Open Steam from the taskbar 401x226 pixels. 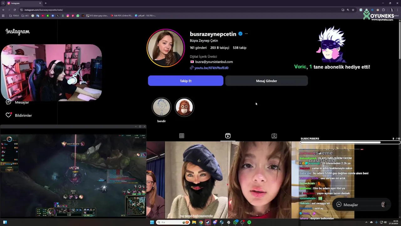click(208, 222)
